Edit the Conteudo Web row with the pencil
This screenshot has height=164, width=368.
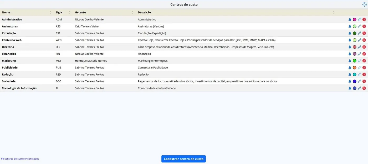click(x=359, y=40)
